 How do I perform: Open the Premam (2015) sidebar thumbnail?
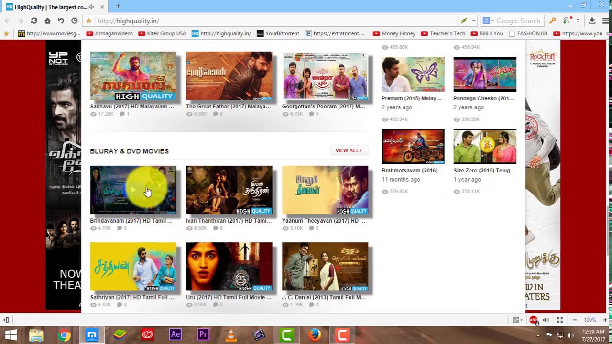click(x=413, y=74)
